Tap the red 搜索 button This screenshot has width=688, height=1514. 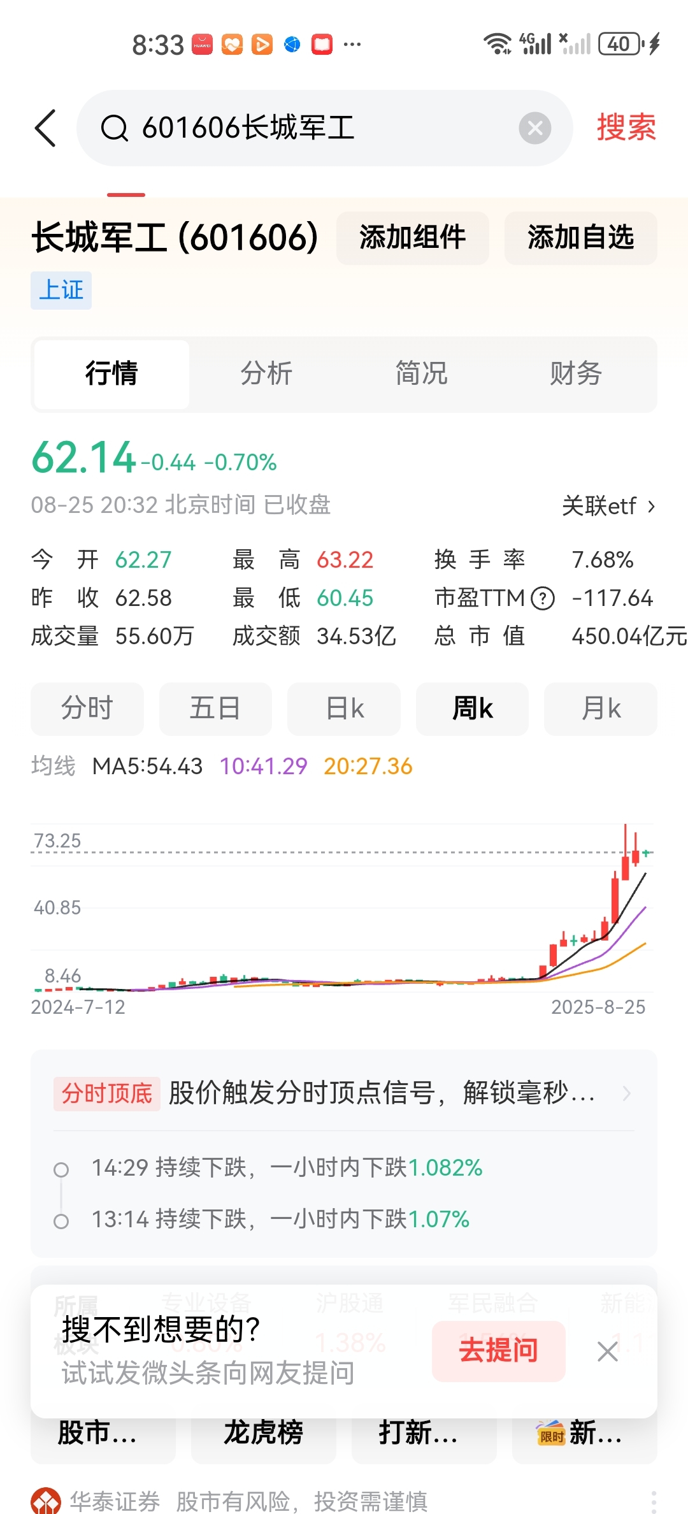tap(626, 127)
